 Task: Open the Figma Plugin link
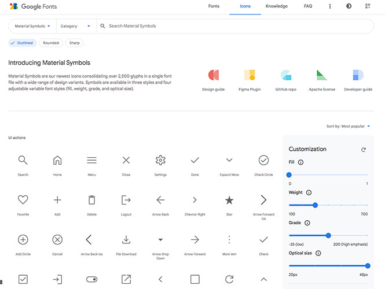point(250,80)
